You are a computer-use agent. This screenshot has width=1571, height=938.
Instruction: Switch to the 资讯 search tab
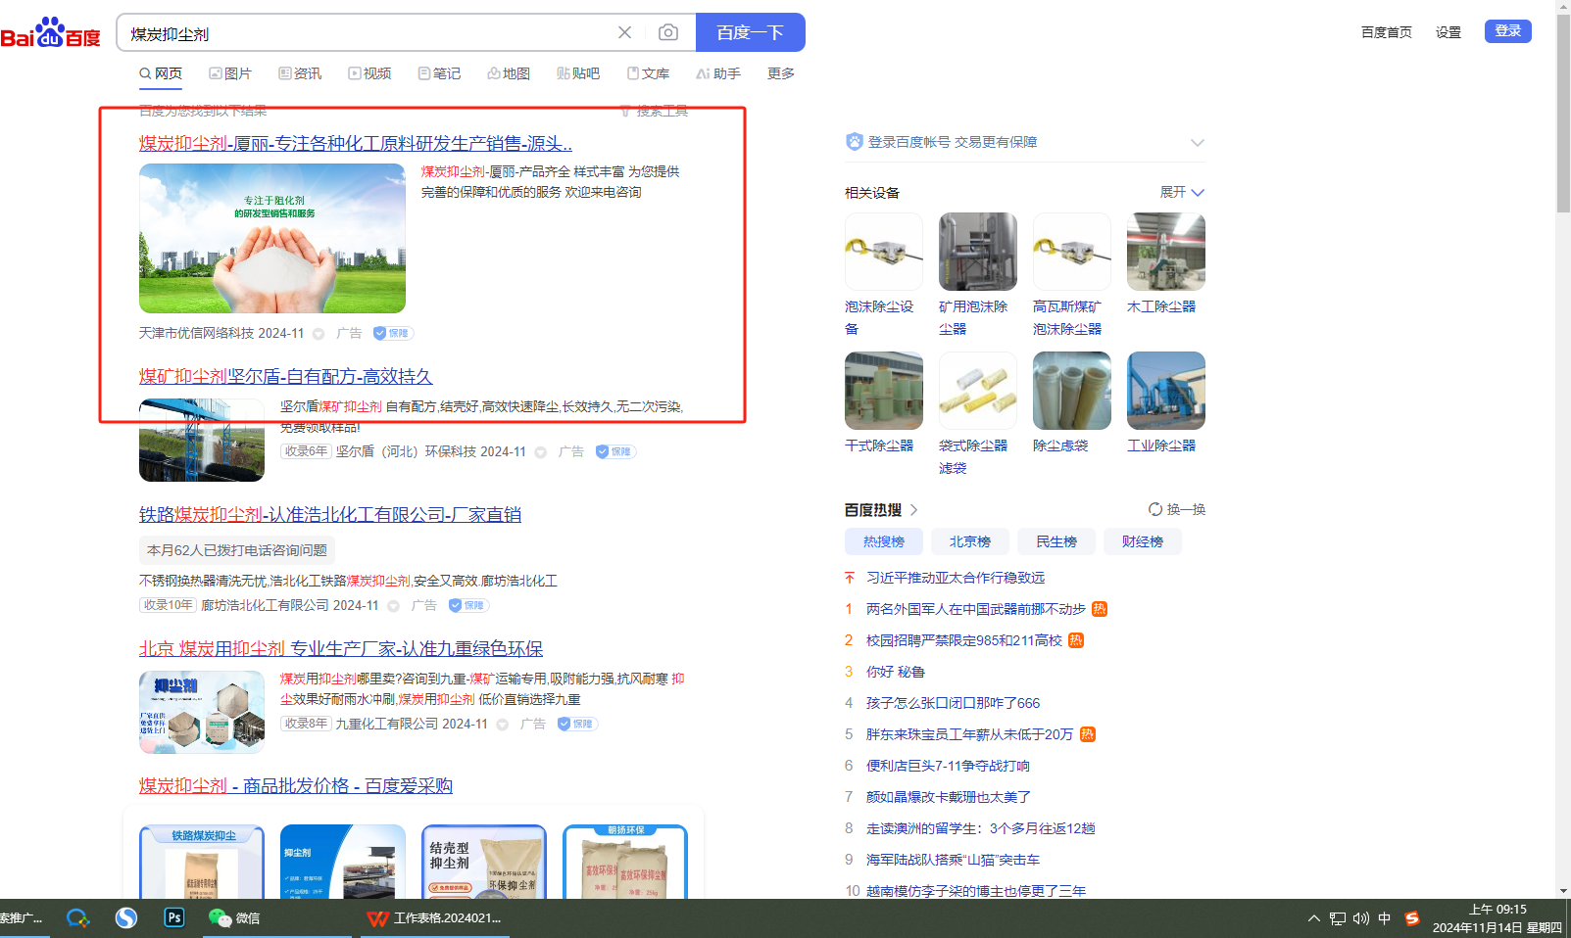pos(300,73)
